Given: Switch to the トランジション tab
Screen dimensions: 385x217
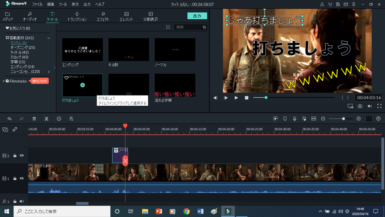Looking at the screenshot, I should tap(77, 17).
